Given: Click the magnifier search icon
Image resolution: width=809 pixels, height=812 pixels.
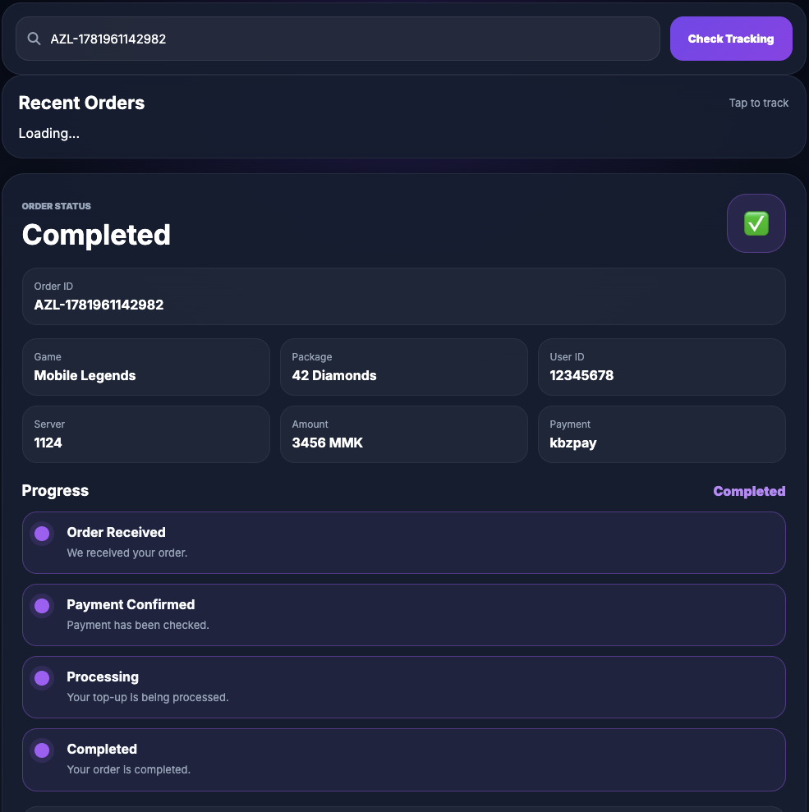Looking at the screenshot, I should click(x=34, y=39).
